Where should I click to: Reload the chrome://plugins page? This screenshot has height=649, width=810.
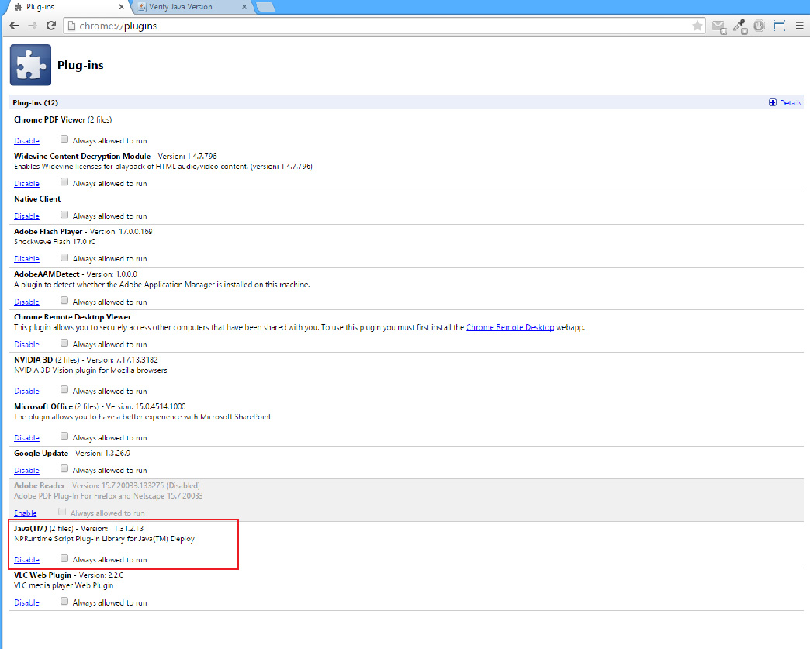pos(51,26)
